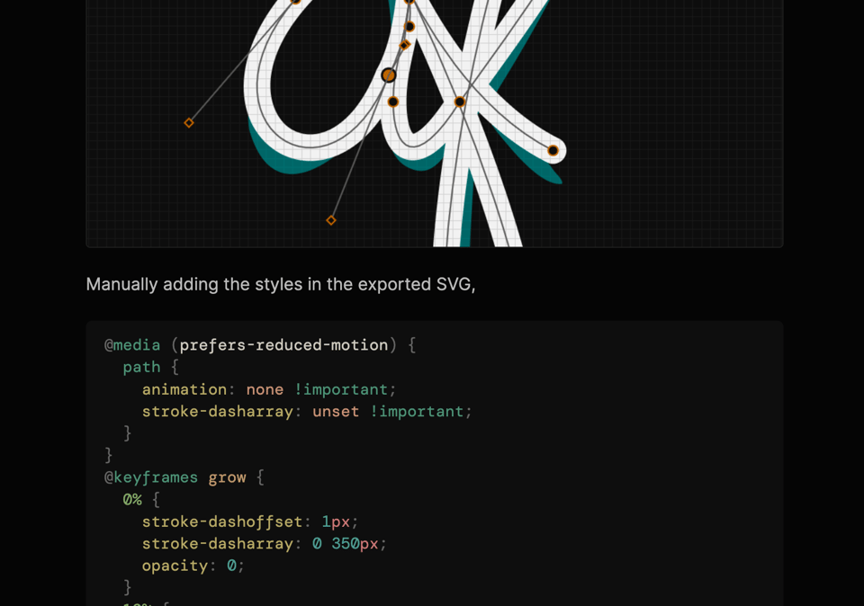Select the anchor point where the strokes cross

pyautogui.click(x=460, y=102)
